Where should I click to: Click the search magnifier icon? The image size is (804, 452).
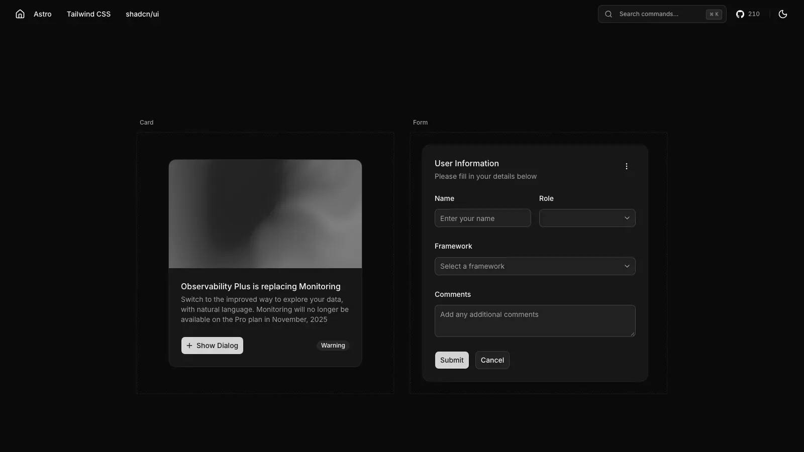click(x=609, y=14)
